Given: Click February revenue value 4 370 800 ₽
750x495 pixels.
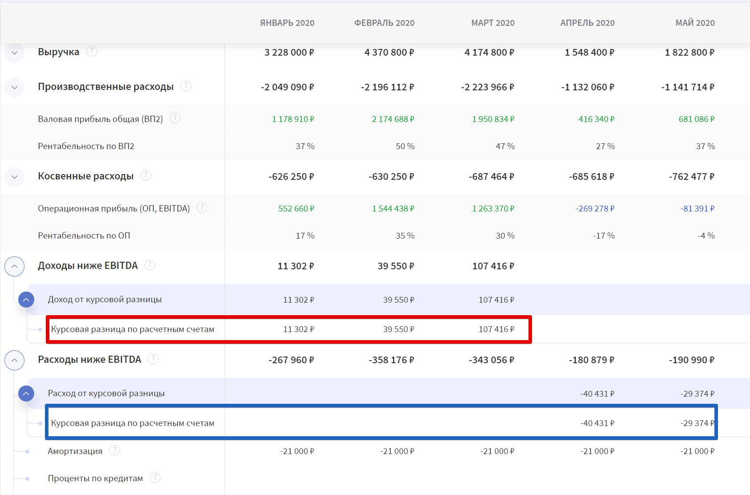Looking at the screenshot, I should coord(389,53).
